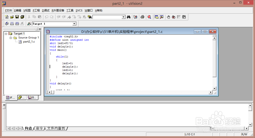The width and height of the screenshot is (255, 138).
Task: Click editor horizontal scroll right arrow
Action: pyautogui.click(x=211, y=92)
